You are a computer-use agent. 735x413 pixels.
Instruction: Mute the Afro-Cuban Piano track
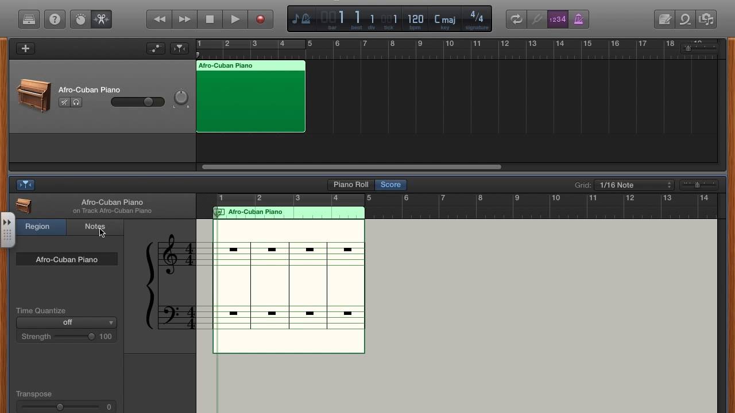(x=64, y=102)
